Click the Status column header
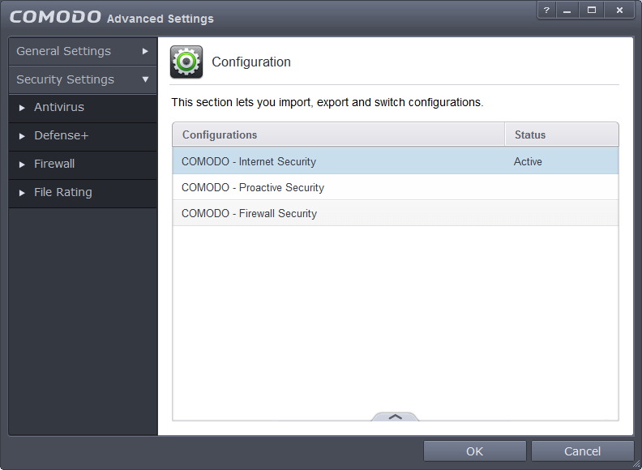Screen dimensions: 642x470 point(530,135)
